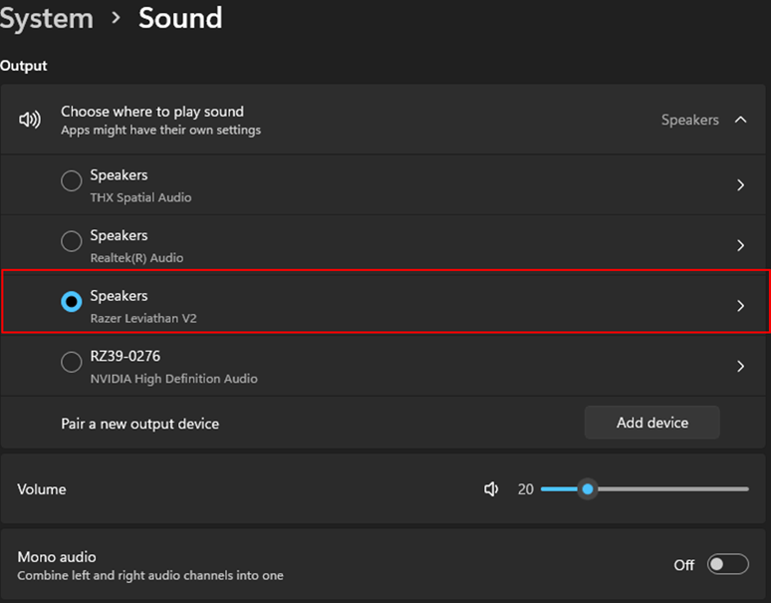Toggle the Mono audio switch

727,565
